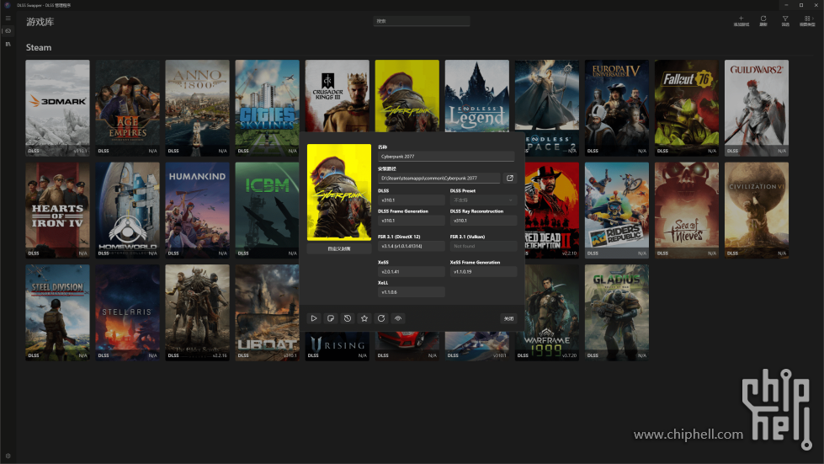Launch Cyberpunk 2077 with the play icon
This screenshot has width=824, height=464.
314,318
